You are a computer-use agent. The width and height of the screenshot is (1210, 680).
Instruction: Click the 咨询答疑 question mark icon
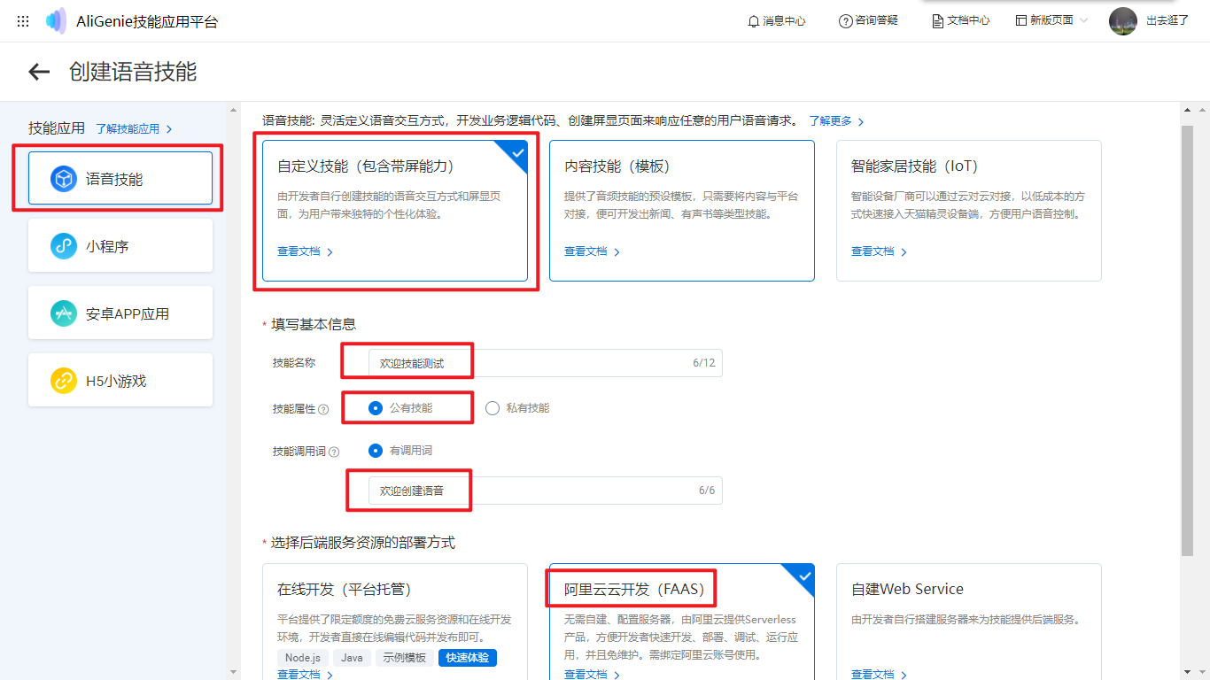click(845, 21)
